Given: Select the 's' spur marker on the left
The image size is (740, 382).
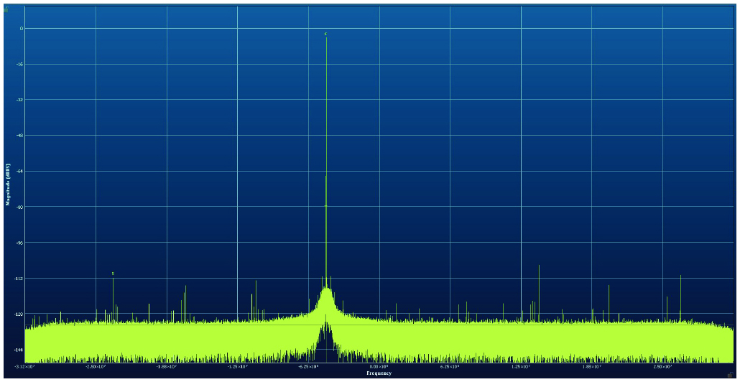Looking at the screenshot, I should [x=113, y=274].
